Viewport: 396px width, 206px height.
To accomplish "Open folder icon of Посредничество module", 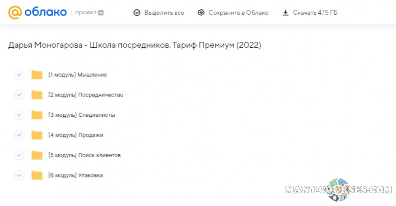I will 37,95.
